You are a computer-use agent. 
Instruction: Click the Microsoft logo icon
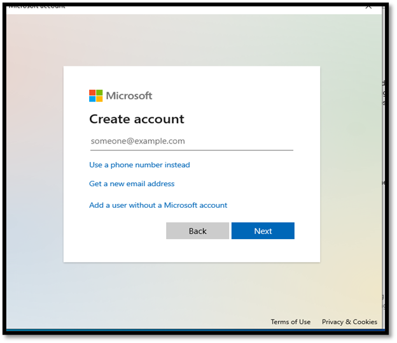coord(95,96)
